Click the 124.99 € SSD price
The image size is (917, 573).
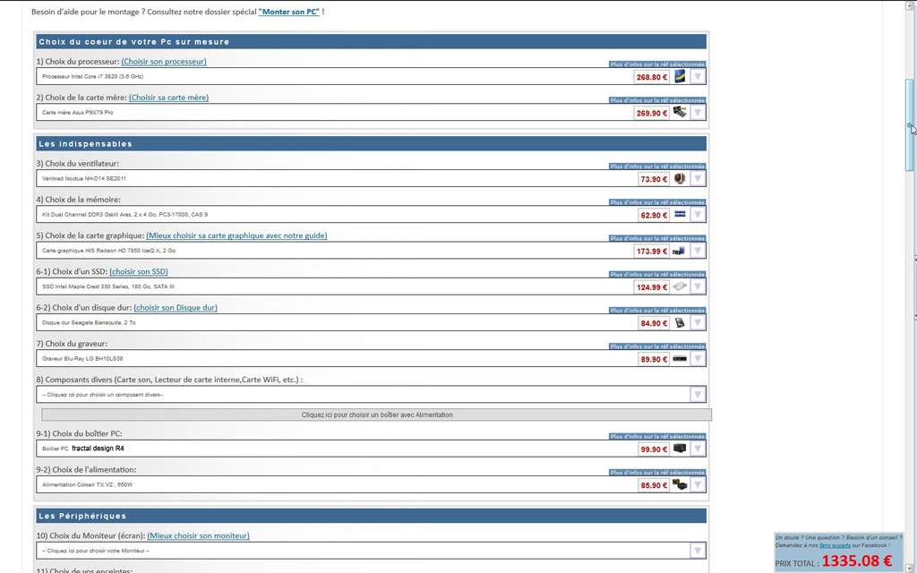pos(652,287)
